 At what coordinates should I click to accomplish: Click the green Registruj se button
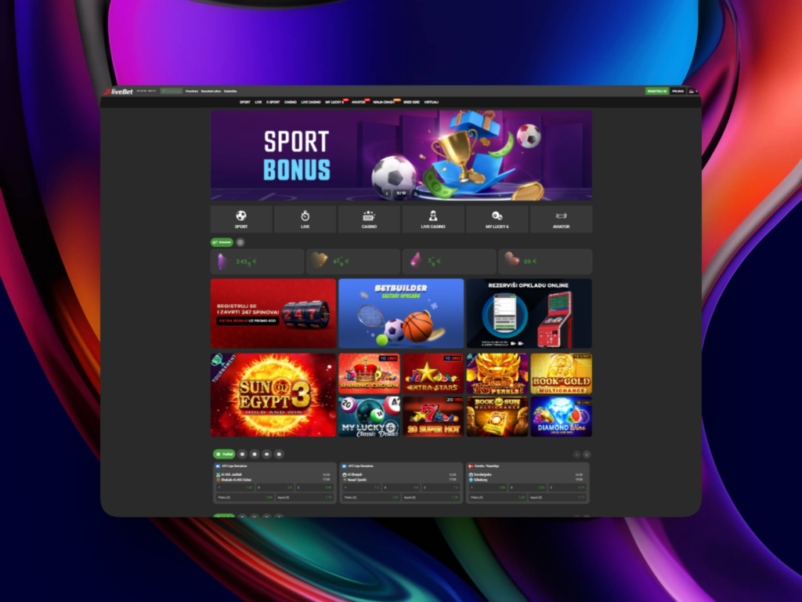coord(656,91)
